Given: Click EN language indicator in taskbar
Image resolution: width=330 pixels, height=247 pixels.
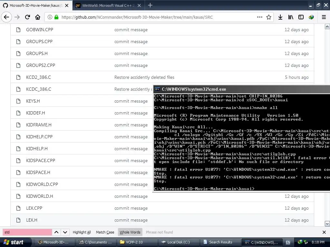Looking at the screenshot, I should [288, 242].
